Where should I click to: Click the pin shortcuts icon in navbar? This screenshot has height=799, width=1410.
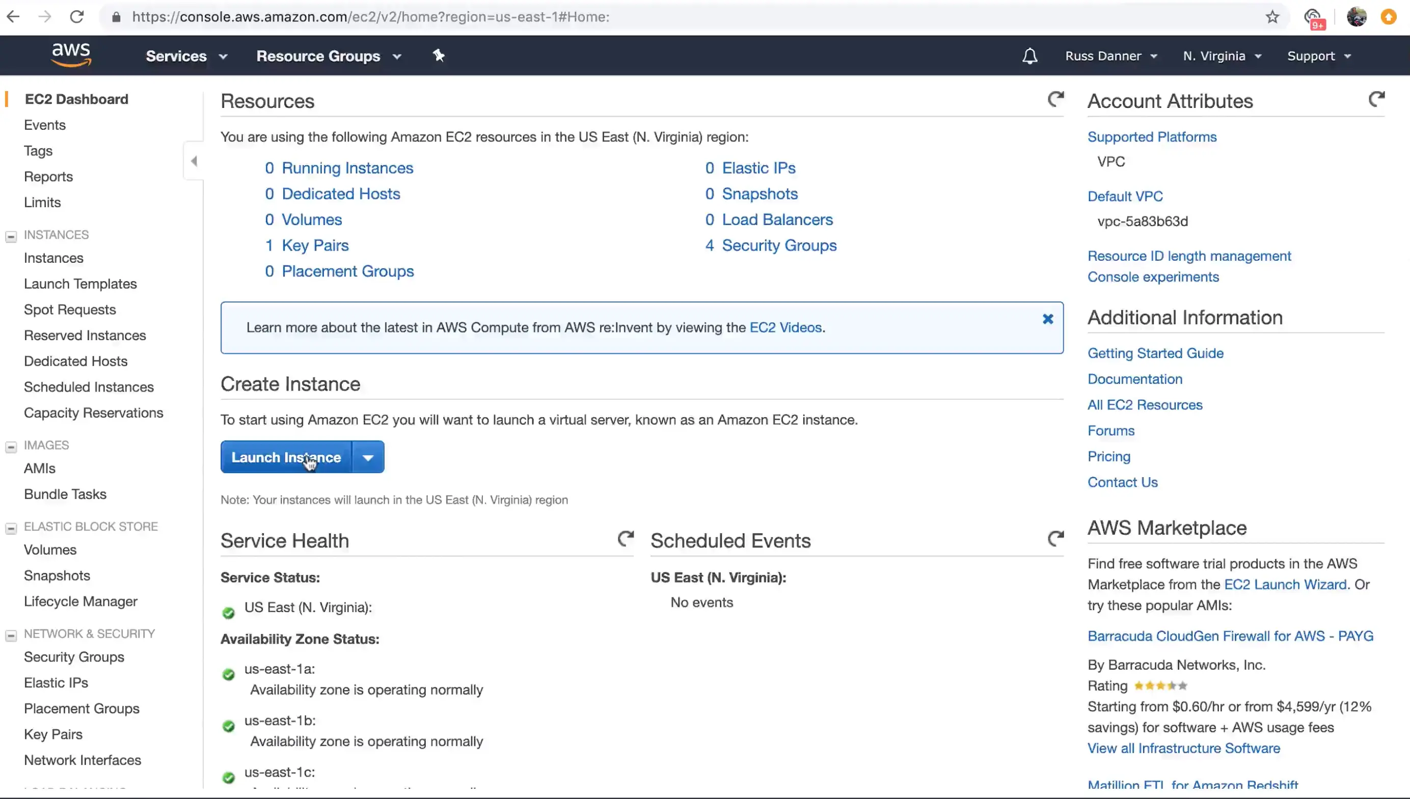point(438,56)
